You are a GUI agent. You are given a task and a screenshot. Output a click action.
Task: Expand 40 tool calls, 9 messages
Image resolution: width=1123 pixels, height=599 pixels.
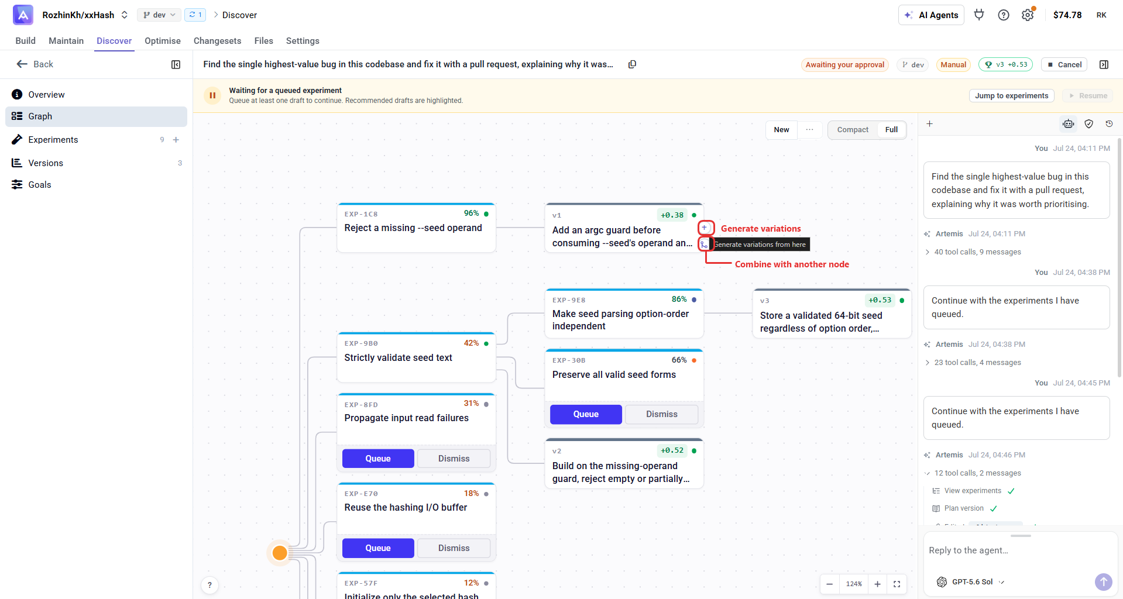[973, 252]
